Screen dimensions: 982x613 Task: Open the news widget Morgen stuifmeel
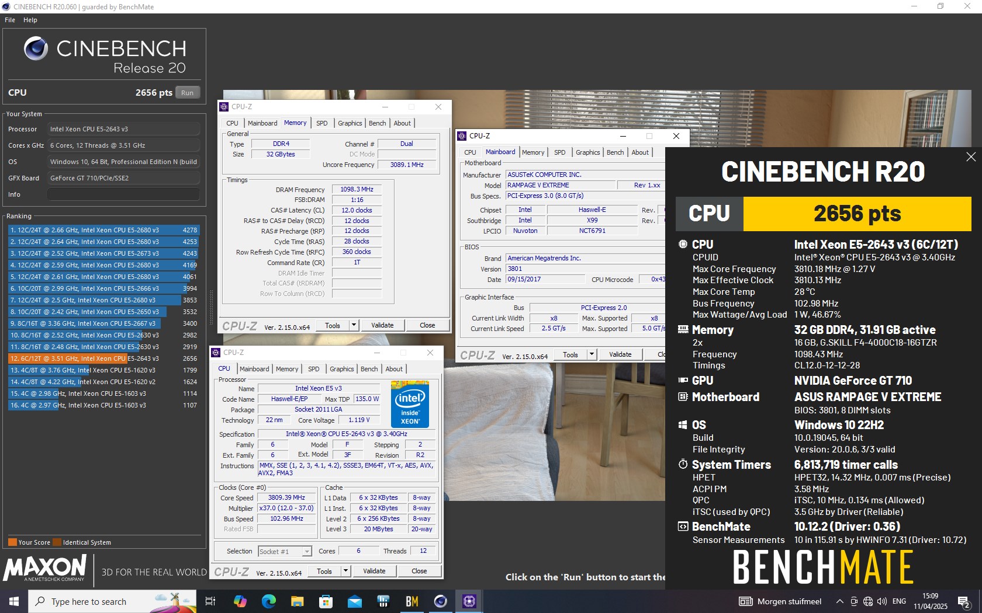(780, 601)
